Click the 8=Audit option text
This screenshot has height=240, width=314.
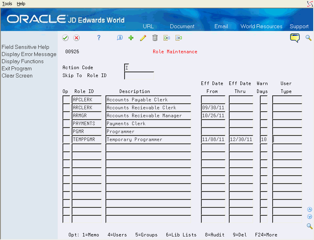(x=215, y=235)
